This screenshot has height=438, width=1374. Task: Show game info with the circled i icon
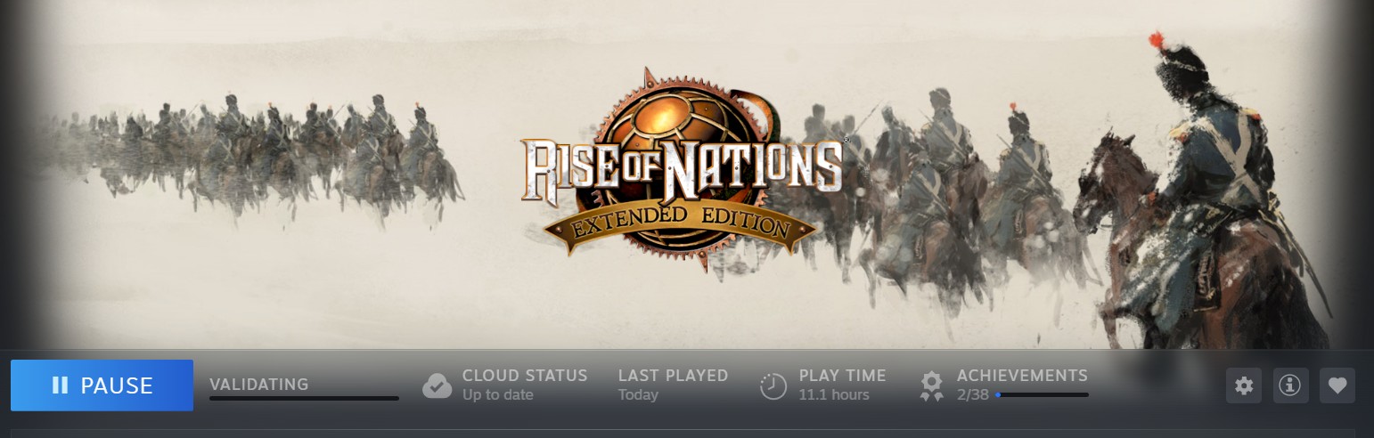click(1290, 385)
